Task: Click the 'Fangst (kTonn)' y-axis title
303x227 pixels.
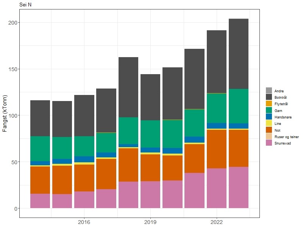Action: click(x=5, y=113)
